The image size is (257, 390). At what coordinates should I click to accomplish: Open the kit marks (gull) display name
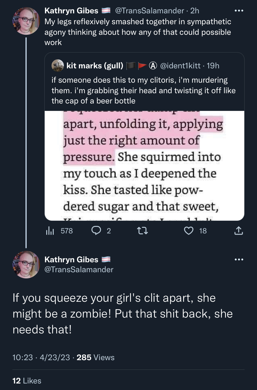click(x=95, y=66)
